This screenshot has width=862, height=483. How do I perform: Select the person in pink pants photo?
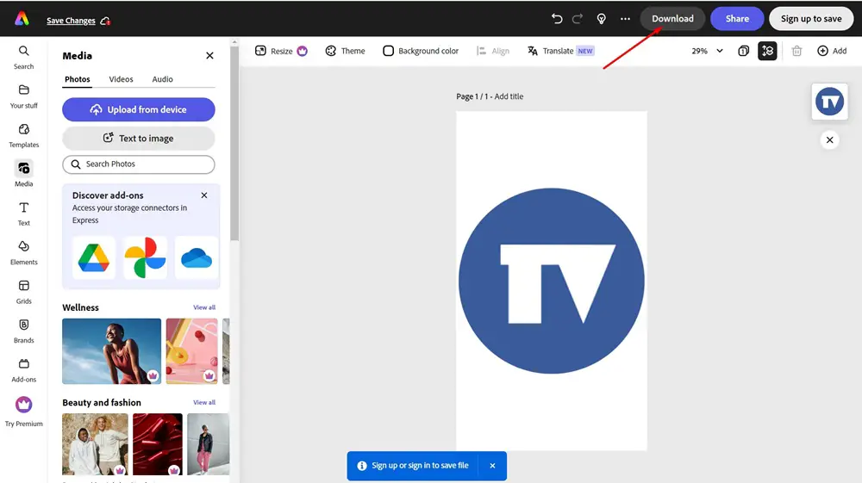(209, 444)
